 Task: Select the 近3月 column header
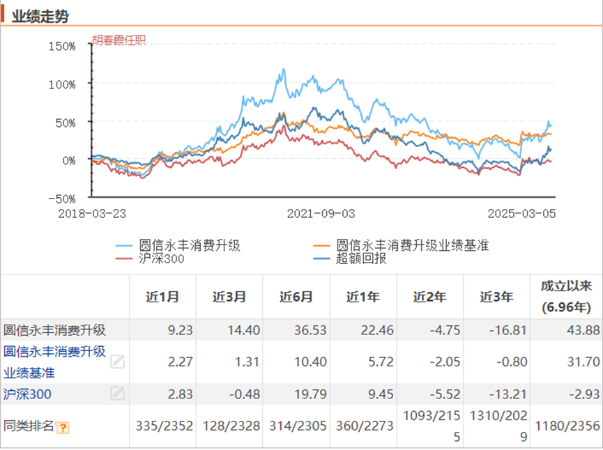click(x=229, y=297)
